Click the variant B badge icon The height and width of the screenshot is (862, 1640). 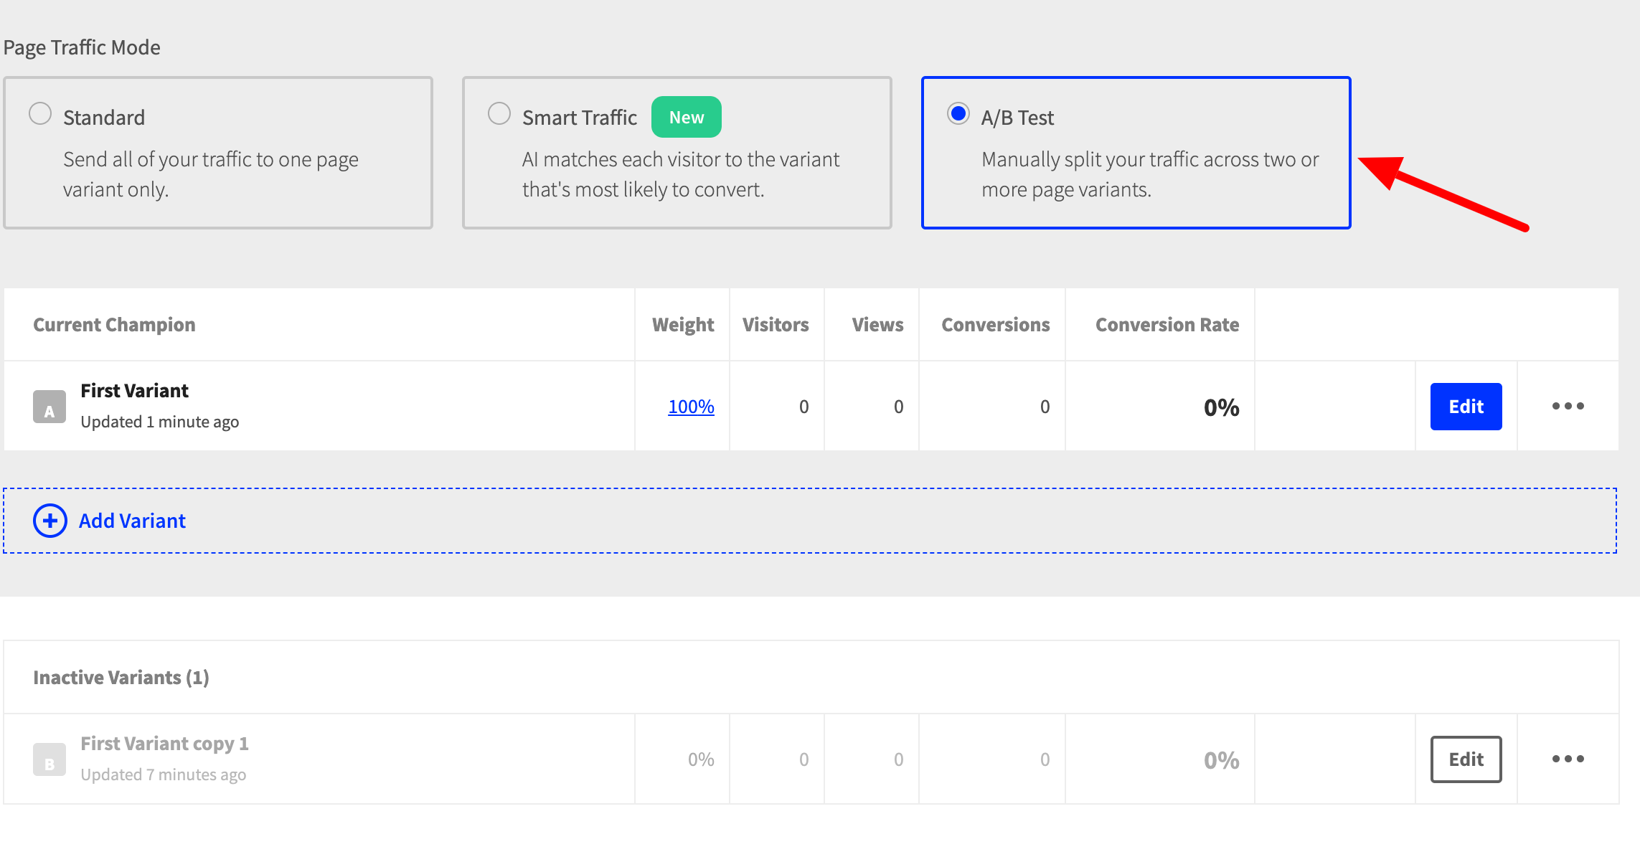point(50,759)
